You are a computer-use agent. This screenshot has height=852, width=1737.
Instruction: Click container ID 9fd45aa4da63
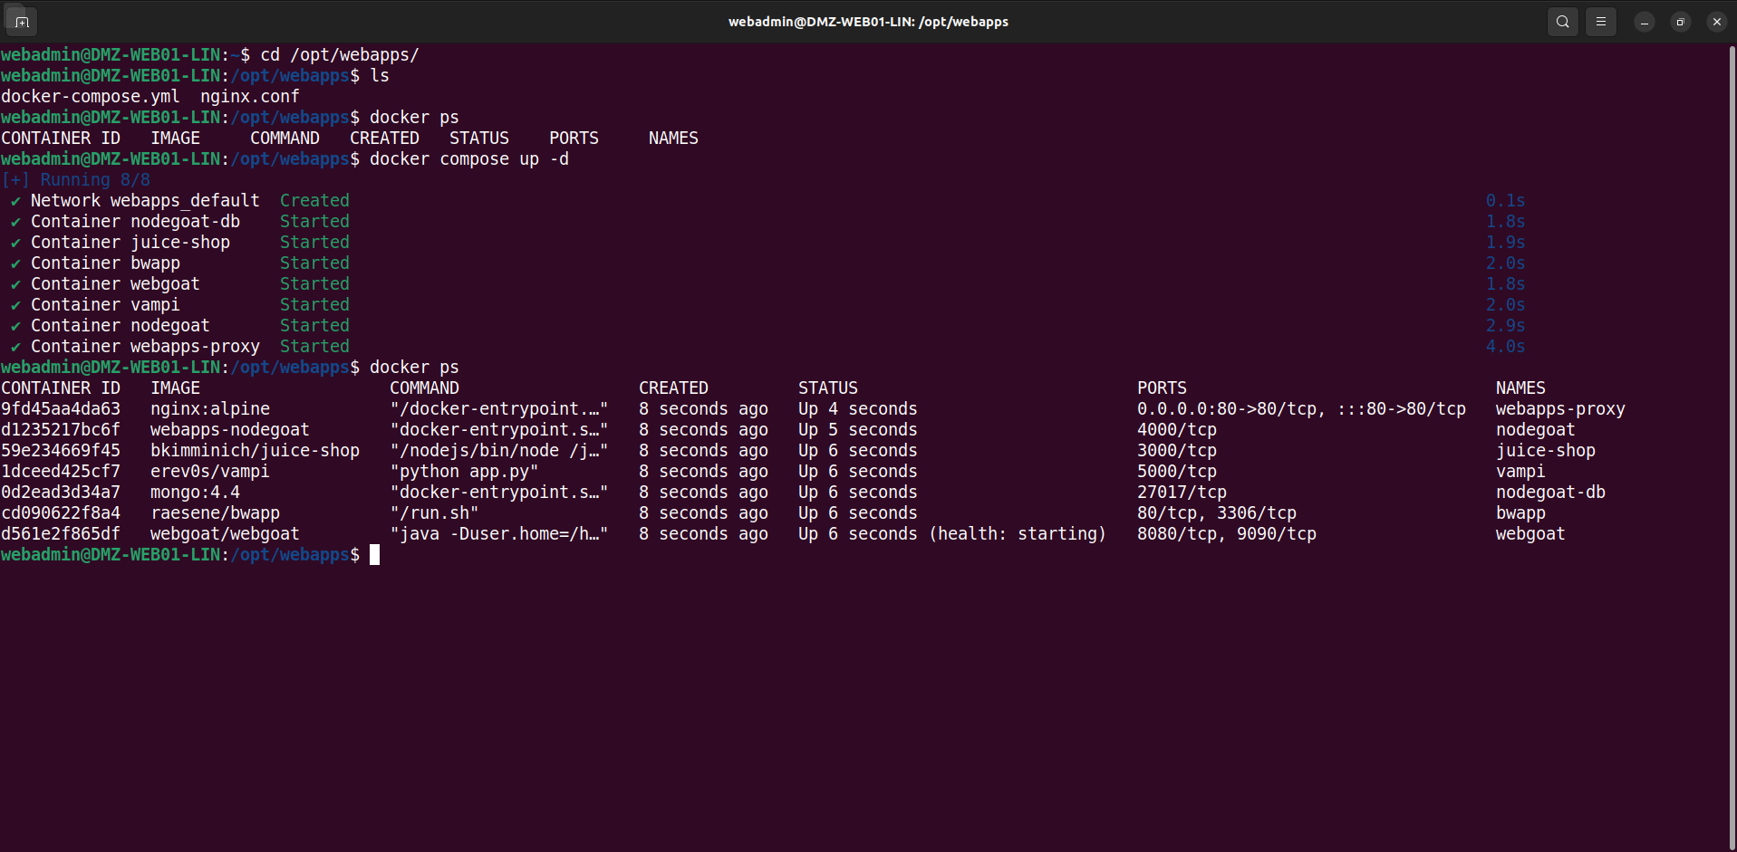pos(61,409)
